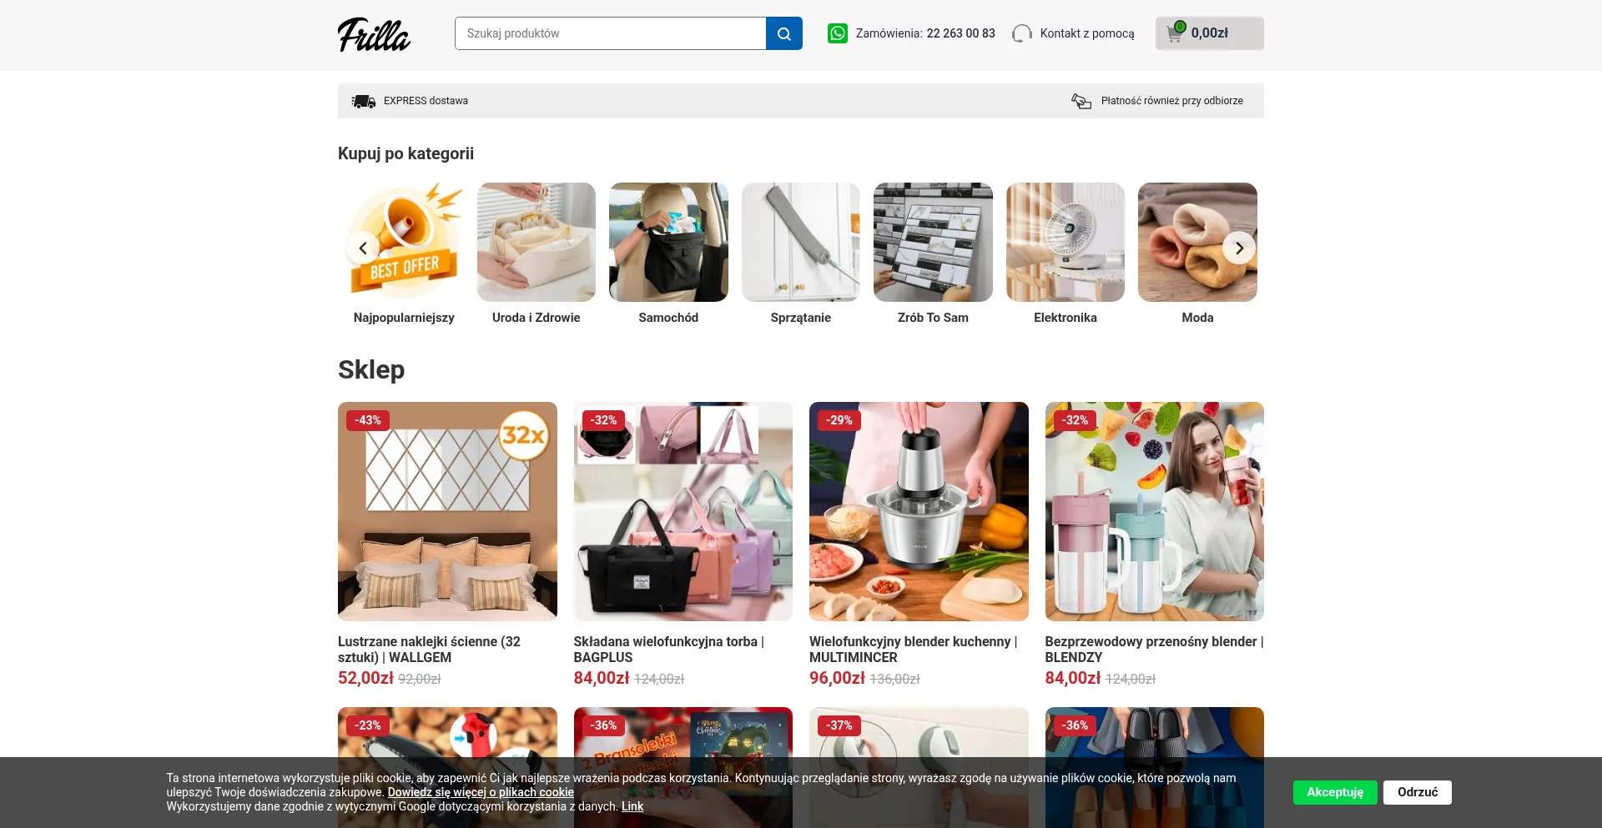This screenshot has width=1602, height=828.
Task: Accept cookies with Akceptuję button
Action: click(1335, 792)
